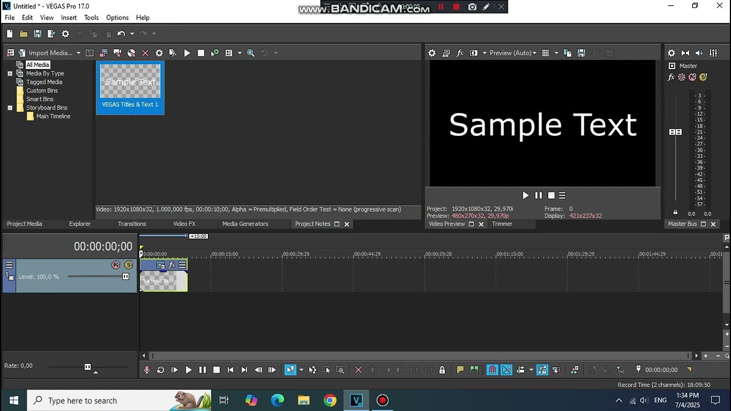The height and width of the screenshot is (411, 731).
Task: Switch to the Trimmer tab
Action: 502,224
